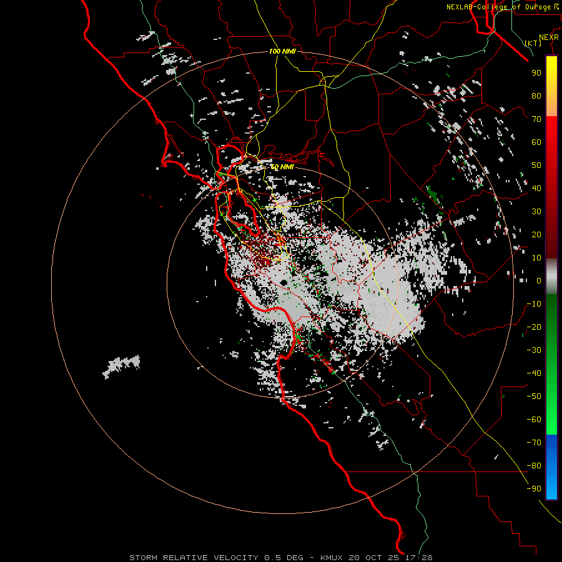Select the positive "30" scale label

(536, 212)
